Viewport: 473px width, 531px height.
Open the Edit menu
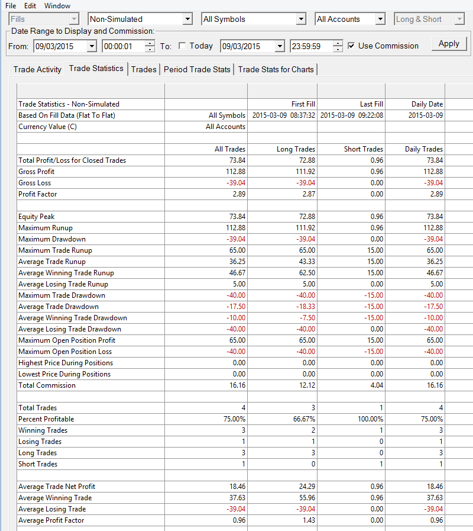click(30, 6)
